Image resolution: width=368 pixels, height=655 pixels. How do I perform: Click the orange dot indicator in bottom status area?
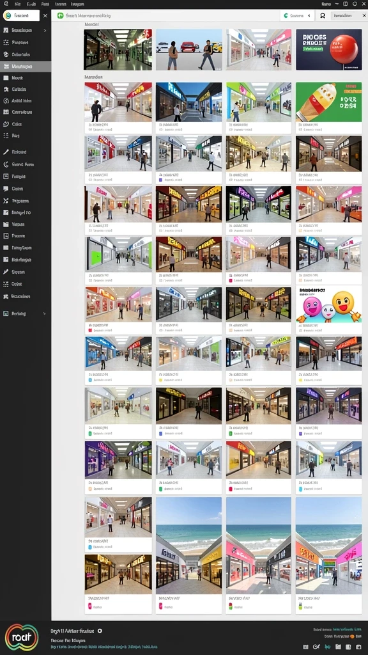point(353,636)
